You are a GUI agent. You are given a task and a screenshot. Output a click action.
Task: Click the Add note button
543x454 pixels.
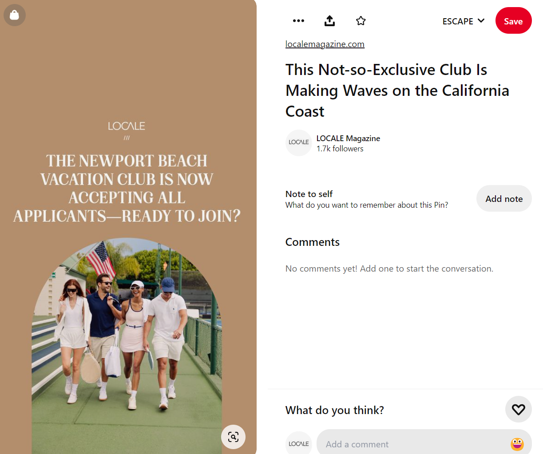click(504, 199)
